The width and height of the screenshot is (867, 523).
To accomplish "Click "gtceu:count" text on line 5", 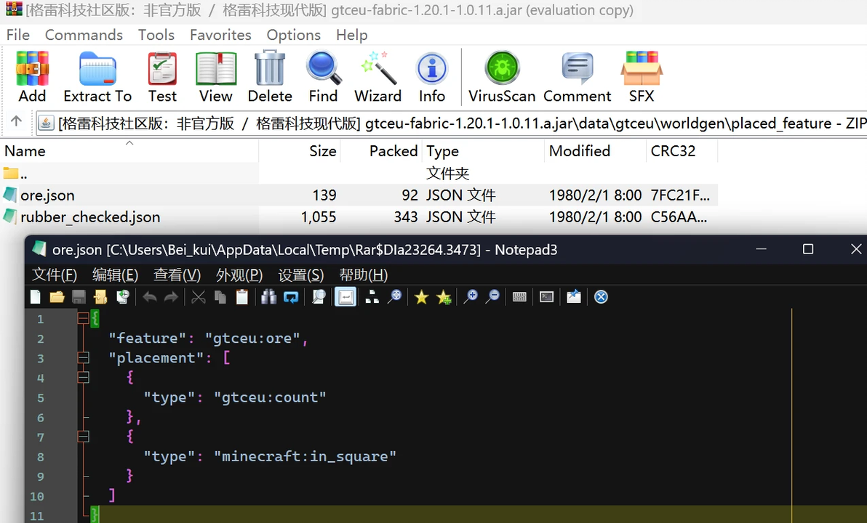I will [x=270, y=397].
